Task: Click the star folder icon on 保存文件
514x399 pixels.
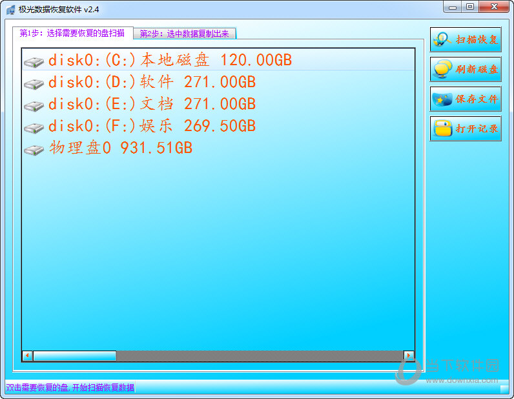Action: coord(442,99)
